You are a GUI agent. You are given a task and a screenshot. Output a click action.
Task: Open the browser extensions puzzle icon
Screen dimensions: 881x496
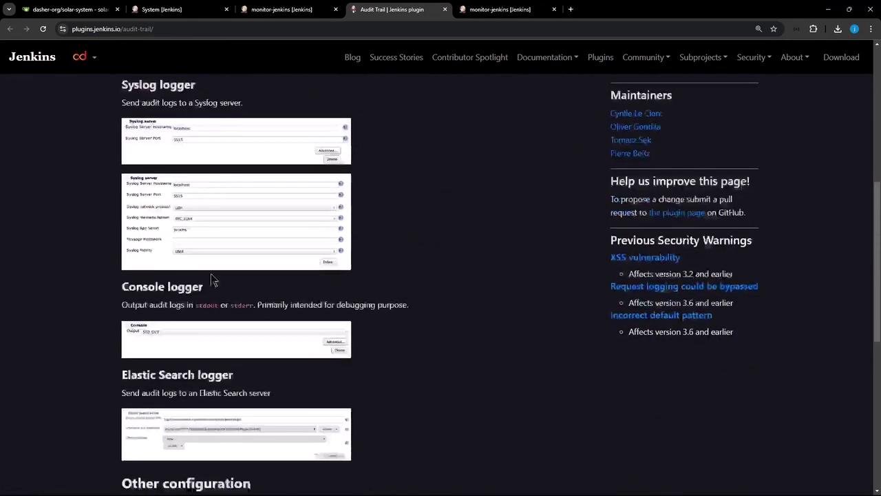(814, 29)
